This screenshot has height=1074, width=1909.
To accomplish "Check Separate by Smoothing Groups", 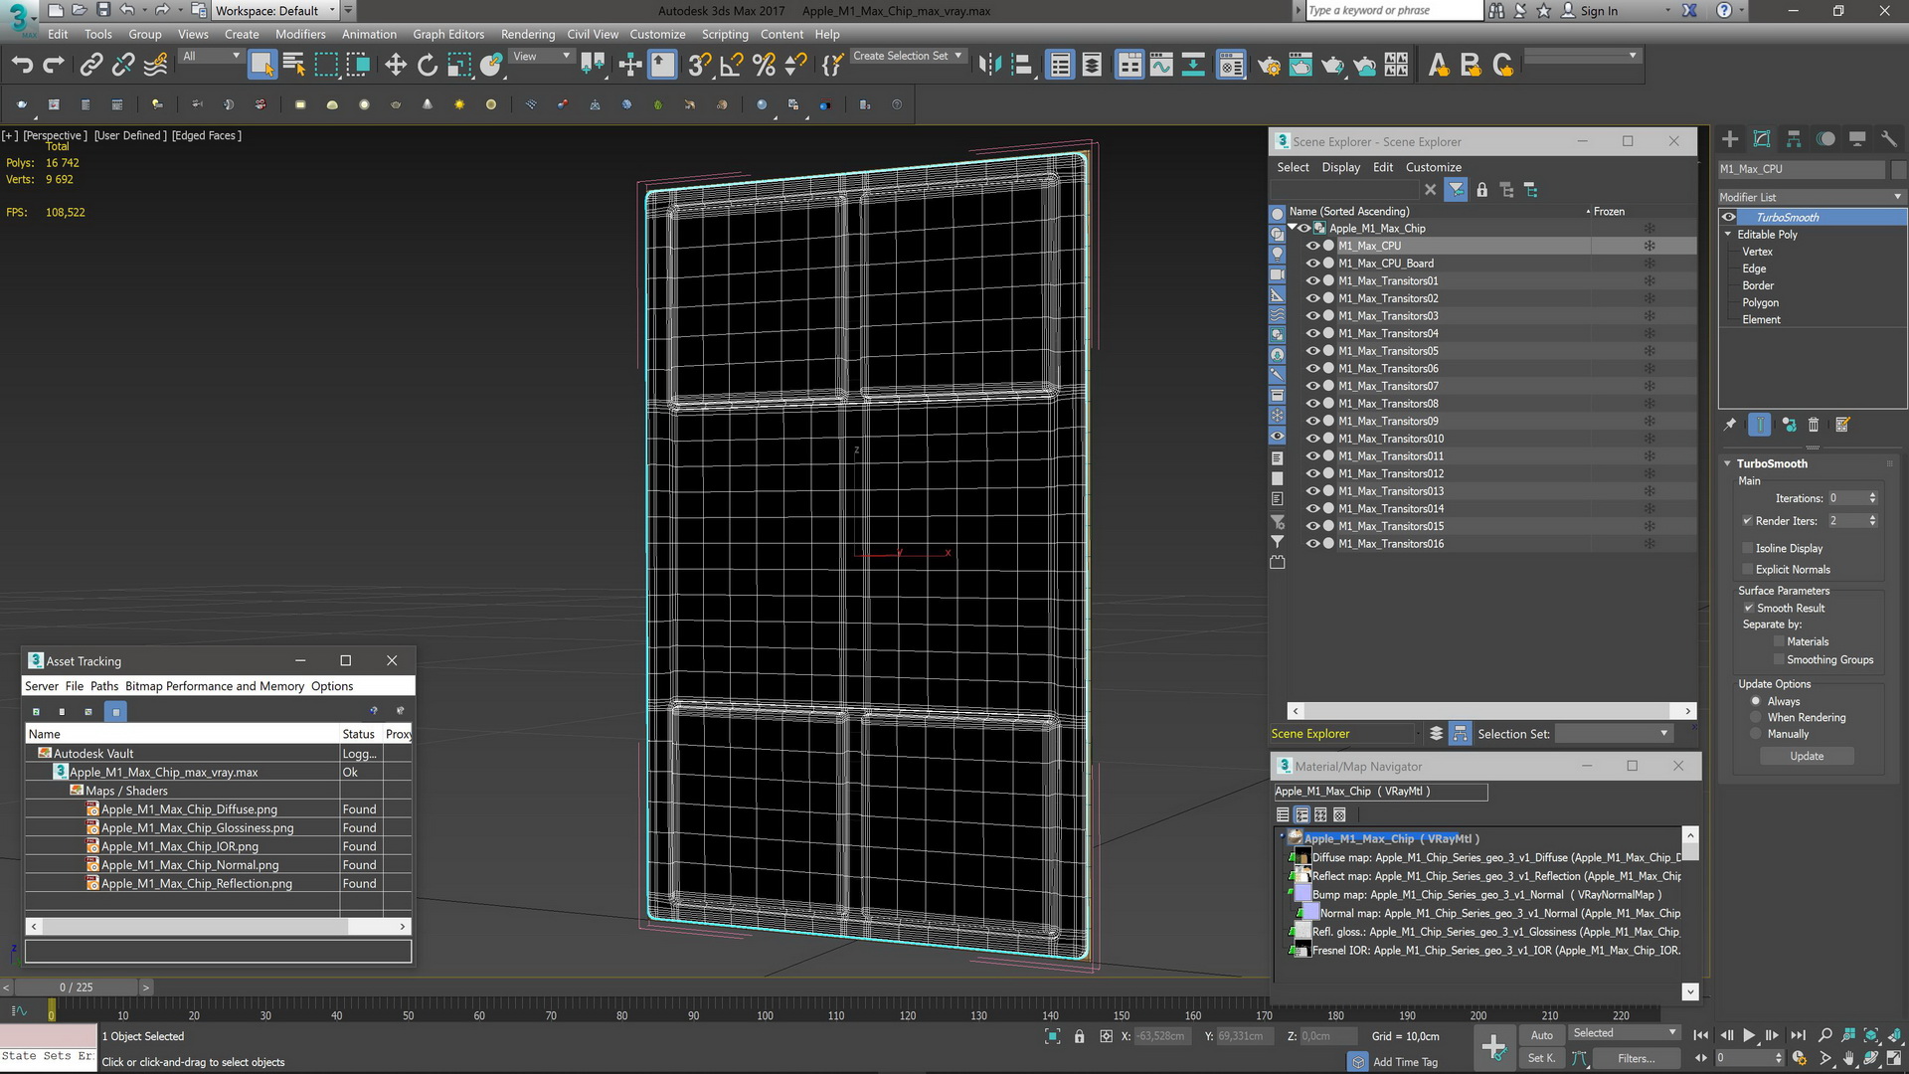I will click(x=1779, y=660).
